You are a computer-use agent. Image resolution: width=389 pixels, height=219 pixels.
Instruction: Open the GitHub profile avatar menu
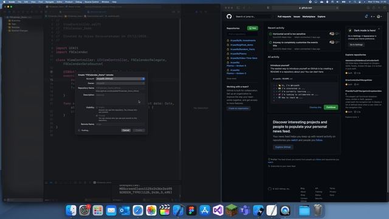click(379, 16)
